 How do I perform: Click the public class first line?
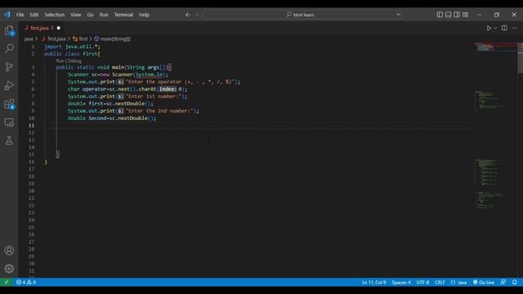pos(72,54)
